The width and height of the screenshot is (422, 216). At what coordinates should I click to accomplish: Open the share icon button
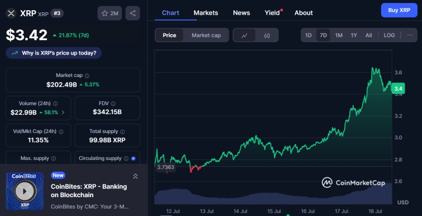(132, 13)
